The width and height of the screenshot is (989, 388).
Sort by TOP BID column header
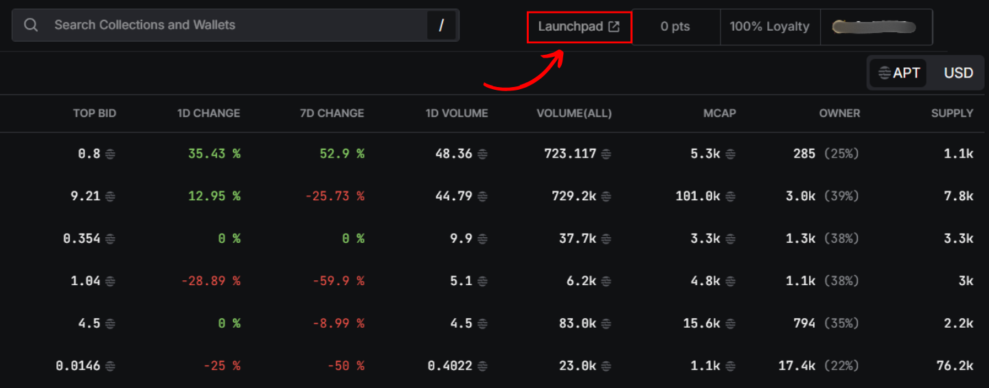(95, 113)
